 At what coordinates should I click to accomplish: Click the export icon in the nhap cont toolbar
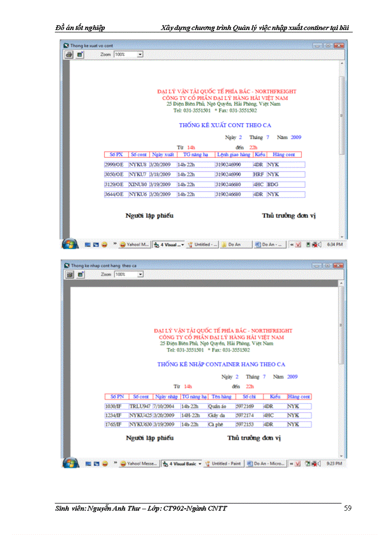(80, 274)
